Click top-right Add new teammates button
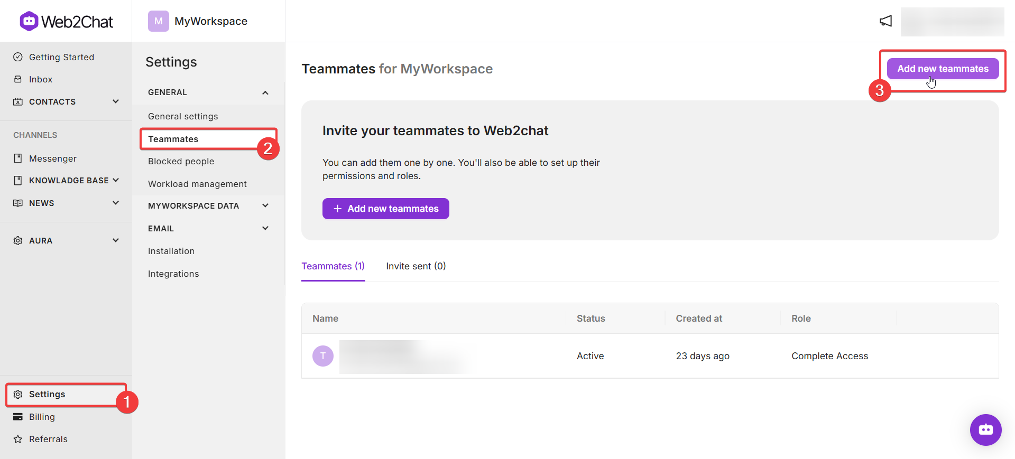 click(943, 69)
